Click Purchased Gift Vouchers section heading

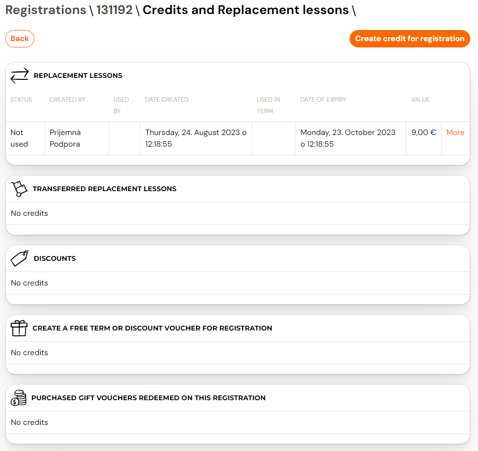[x=149, y=398]
